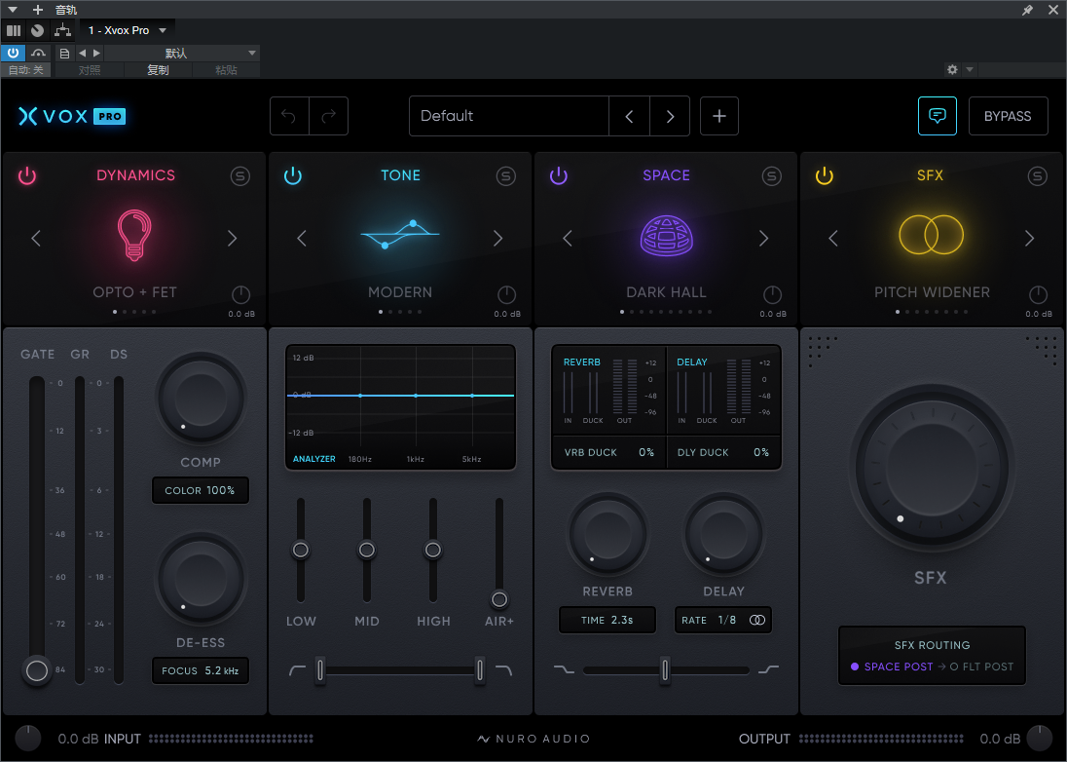Solo the Tone module
Screen dimensions: 1067x762
[x=505, y=176]
